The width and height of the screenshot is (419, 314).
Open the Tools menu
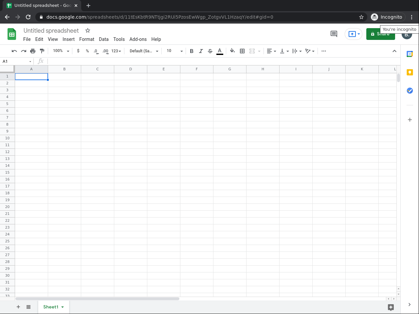pyautogui.click(x=119, y=39)
